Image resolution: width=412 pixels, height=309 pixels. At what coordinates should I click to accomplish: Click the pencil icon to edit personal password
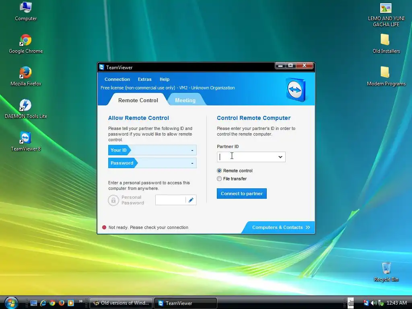[191, 200]
